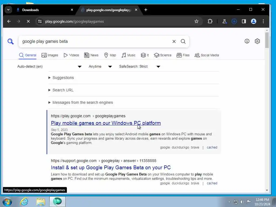Expand the Suggestions section
This screenshot has height=207, width=276.
61,78
